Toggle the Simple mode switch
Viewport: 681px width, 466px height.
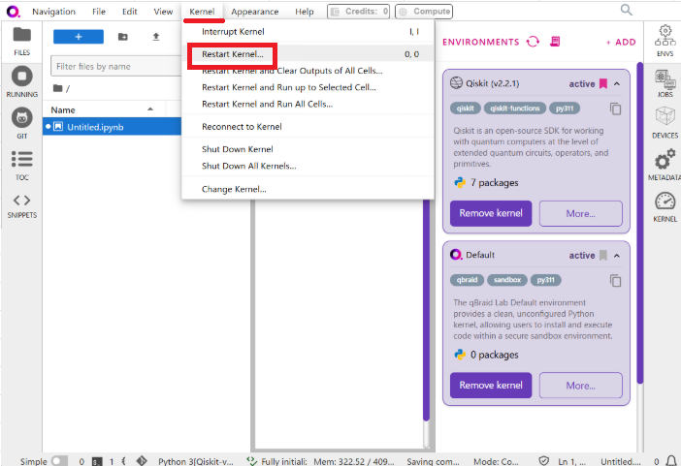tap(59, 461)
